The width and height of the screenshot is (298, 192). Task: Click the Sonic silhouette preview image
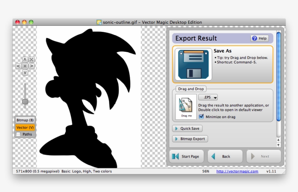click(x=88, y=97)
